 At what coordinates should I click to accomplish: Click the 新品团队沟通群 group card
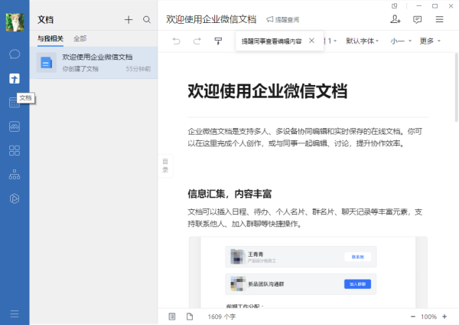point(301,284)
